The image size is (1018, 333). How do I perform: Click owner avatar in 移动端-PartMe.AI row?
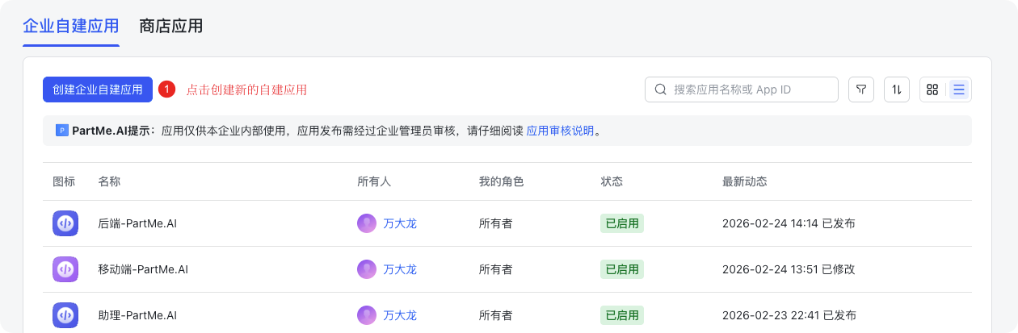(x=367, y=269)
